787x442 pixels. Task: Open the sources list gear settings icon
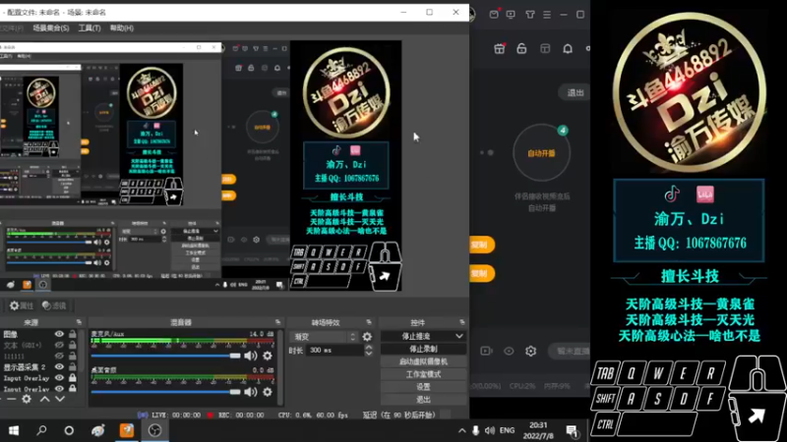(x=27, y=399)
